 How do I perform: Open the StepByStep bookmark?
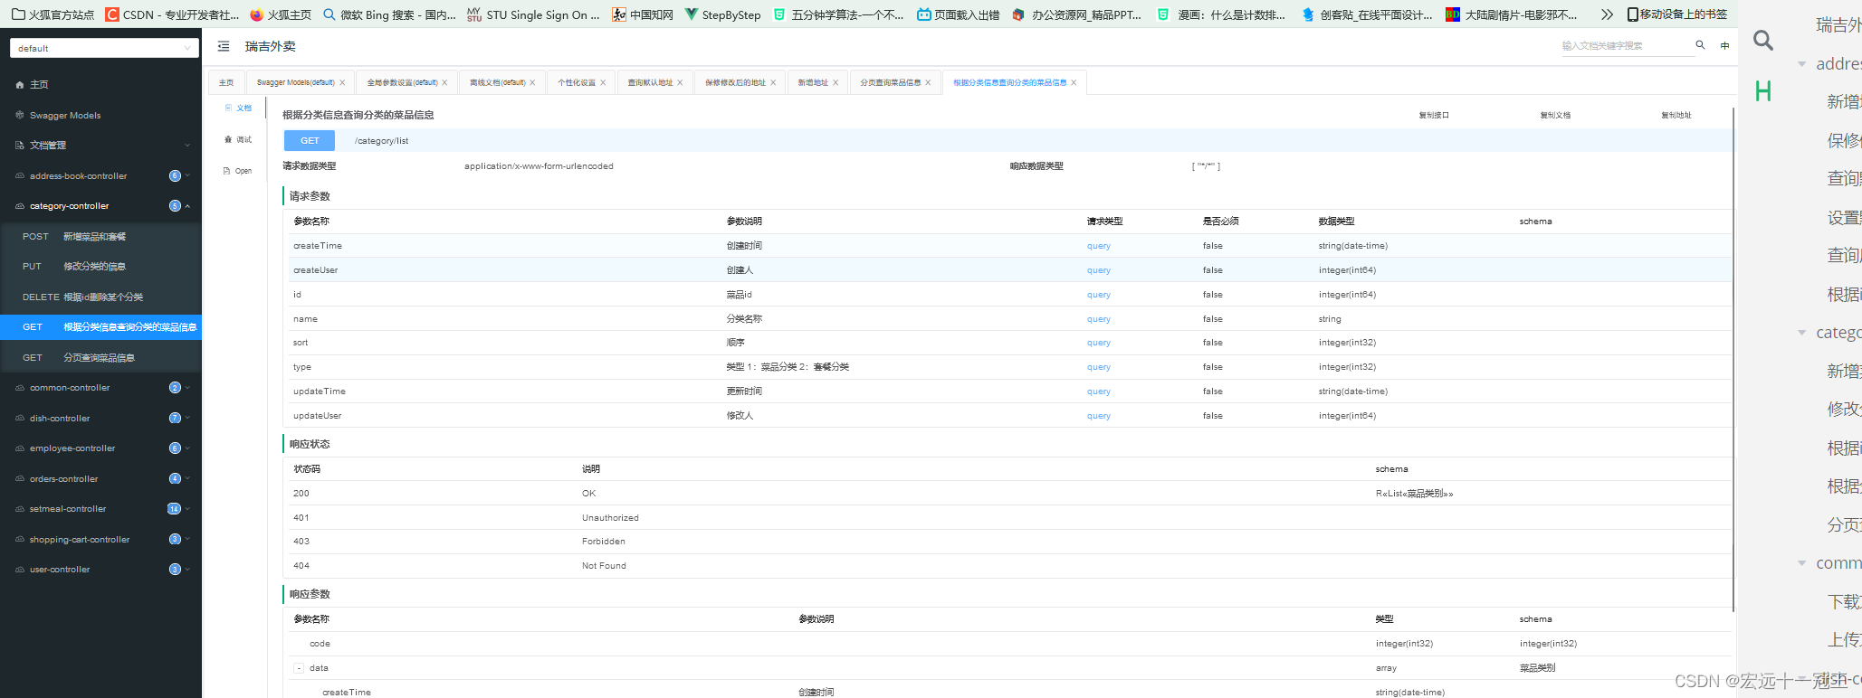pos(722,14)
